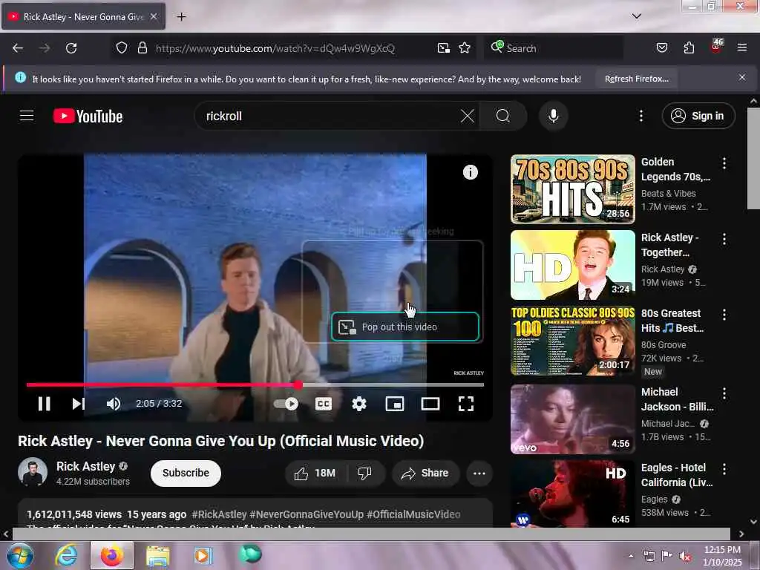Open the Rick Astley channel name link
The height and width of the screenshot is (570, 760).
86,466
